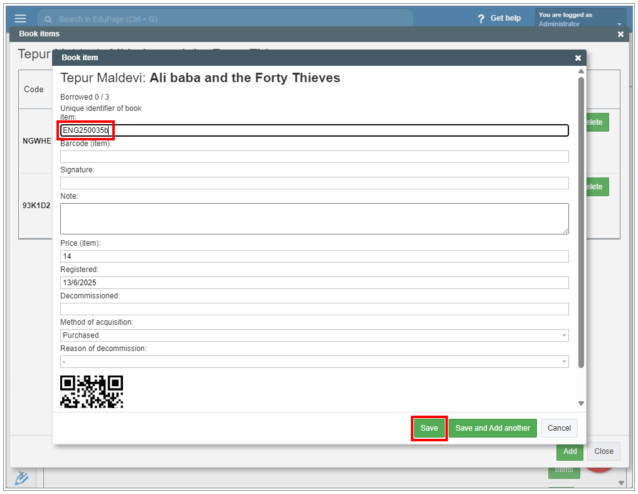Open the hamburger main menu

click(21, 18)
